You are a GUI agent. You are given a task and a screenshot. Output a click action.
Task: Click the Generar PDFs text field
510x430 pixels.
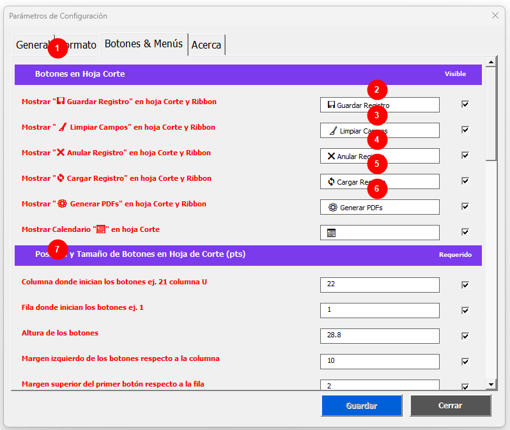coord(380,207)
